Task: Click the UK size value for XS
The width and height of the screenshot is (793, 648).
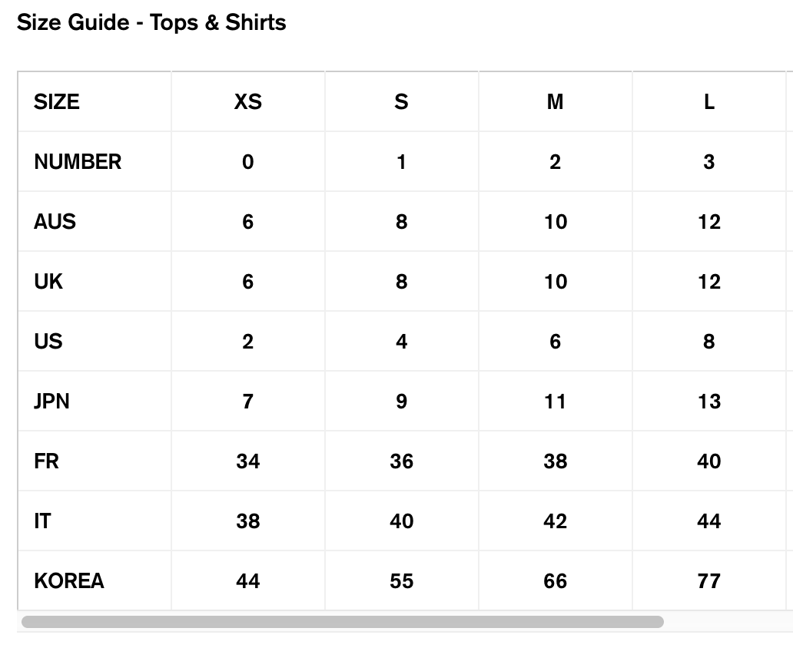Action: coord(247,282)
